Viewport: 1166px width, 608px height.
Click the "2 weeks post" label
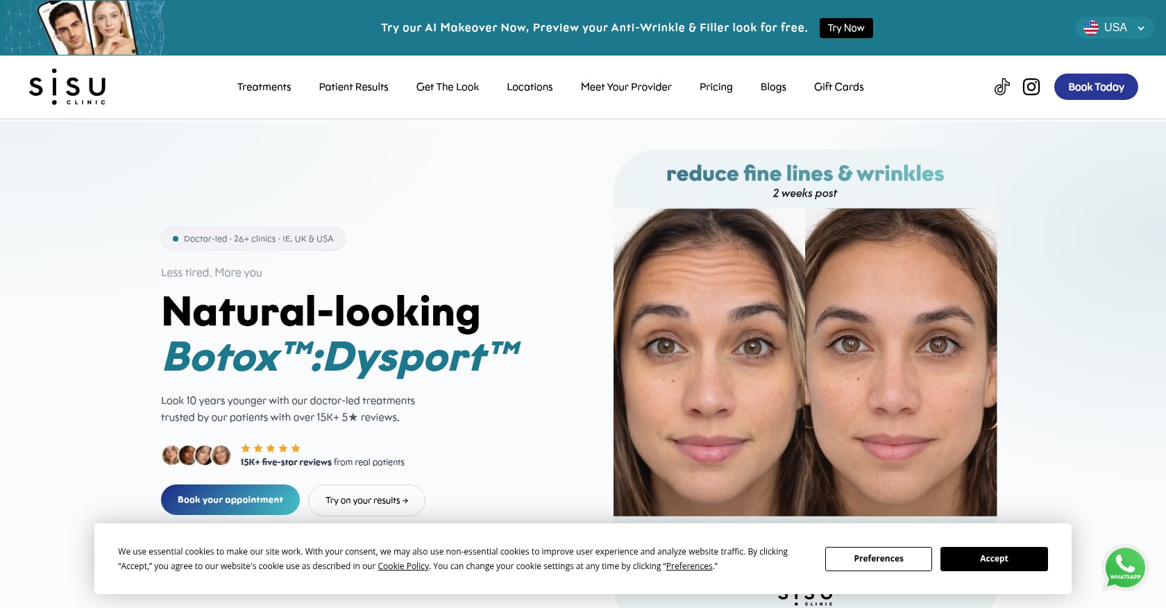click(x=805, y=194)
